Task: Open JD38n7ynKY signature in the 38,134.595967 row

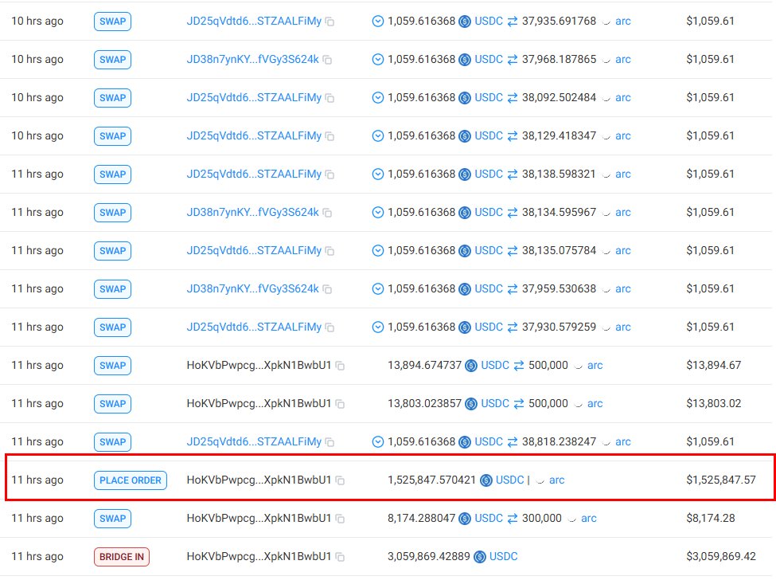Action: (252, 213)
